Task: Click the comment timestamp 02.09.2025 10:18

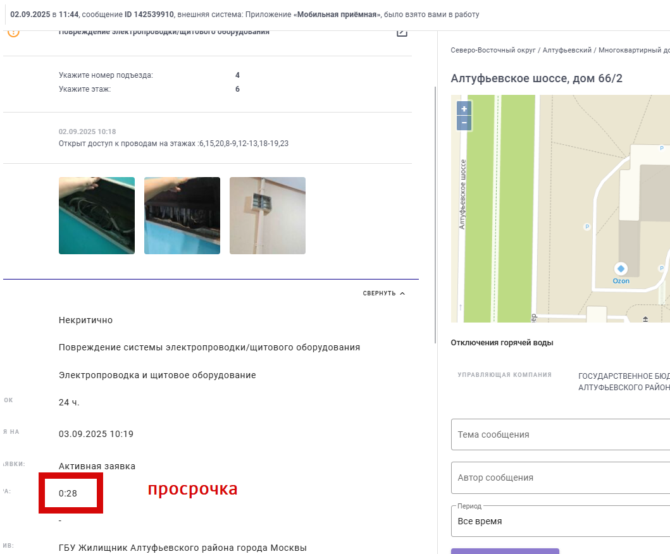Action: click(x=87, y=132)
